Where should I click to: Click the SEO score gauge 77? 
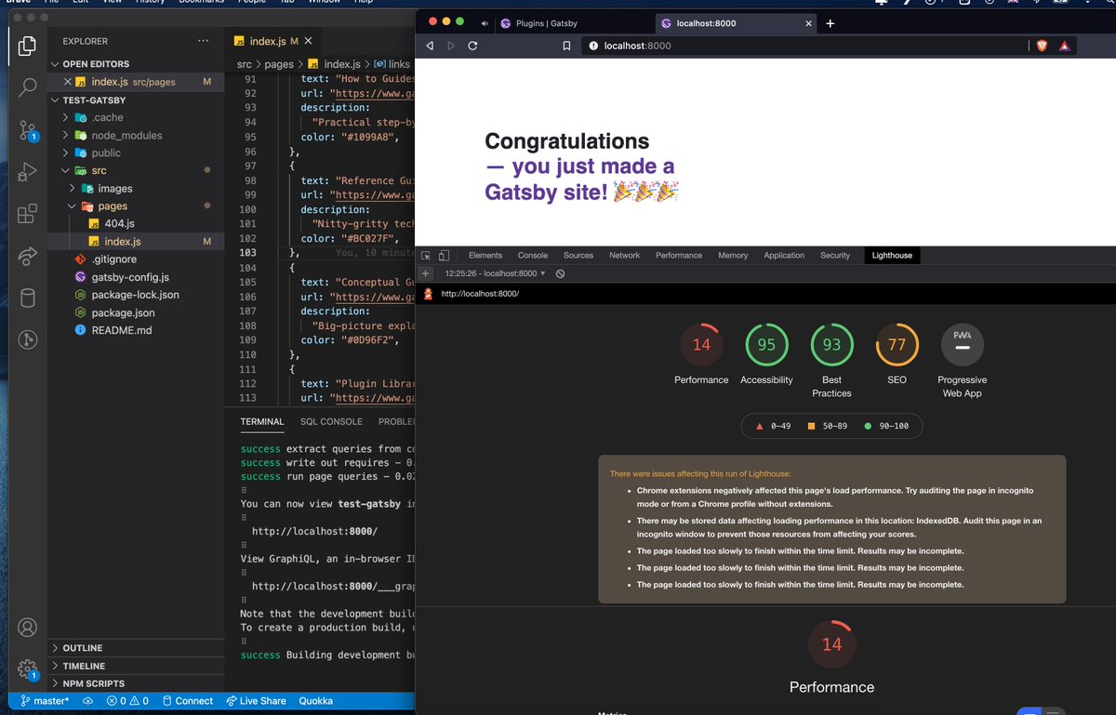pos(897,345)
